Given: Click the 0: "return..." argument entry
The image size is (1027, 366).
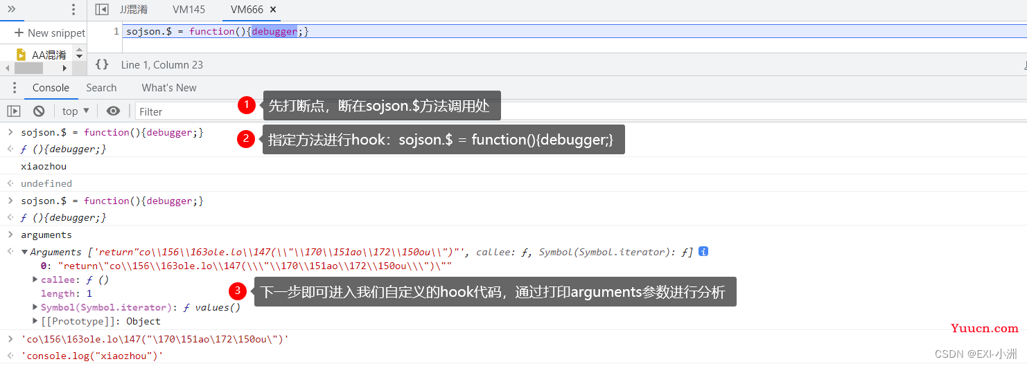Looking at the screenshot, I should pos(246,266).
